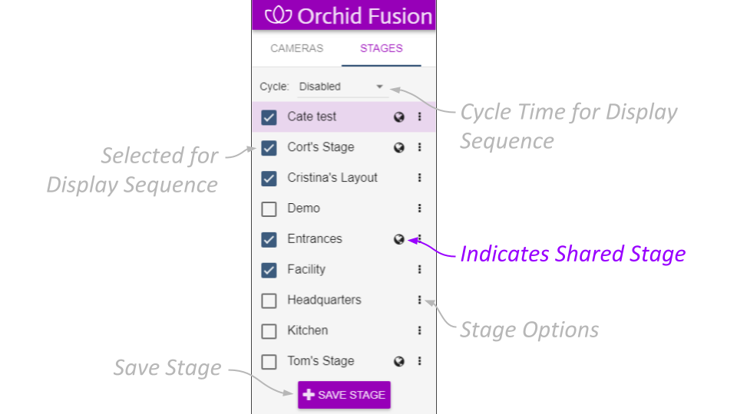
Task: Click the shared globe icon on Cort's Stage
Action: (399, 148)
